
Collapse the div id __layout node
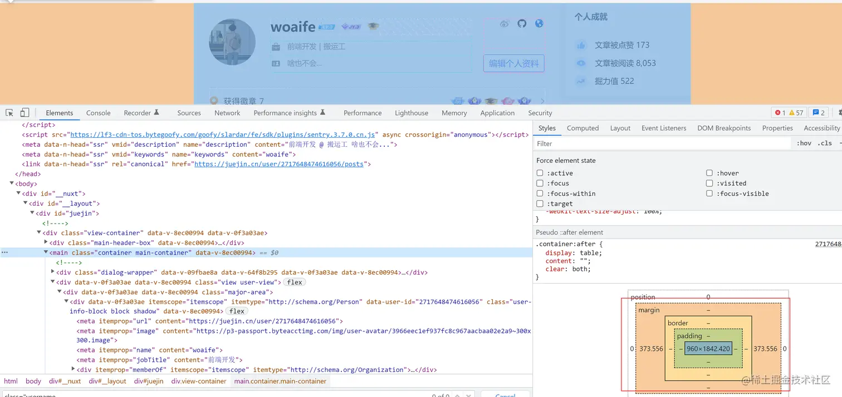(x=26, y=203)
